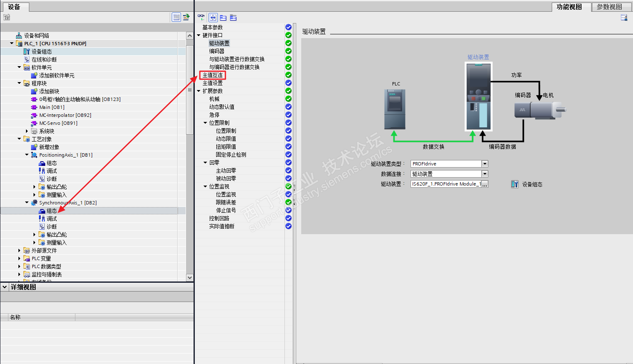
Task: Click the drive device picture in diagram
Action: click(478, 96)
